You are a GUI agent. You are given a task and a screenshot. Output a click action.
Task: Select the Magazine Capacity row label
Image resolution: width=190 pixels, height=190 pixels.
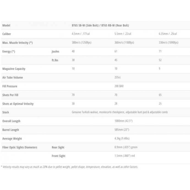pos(14,69)
